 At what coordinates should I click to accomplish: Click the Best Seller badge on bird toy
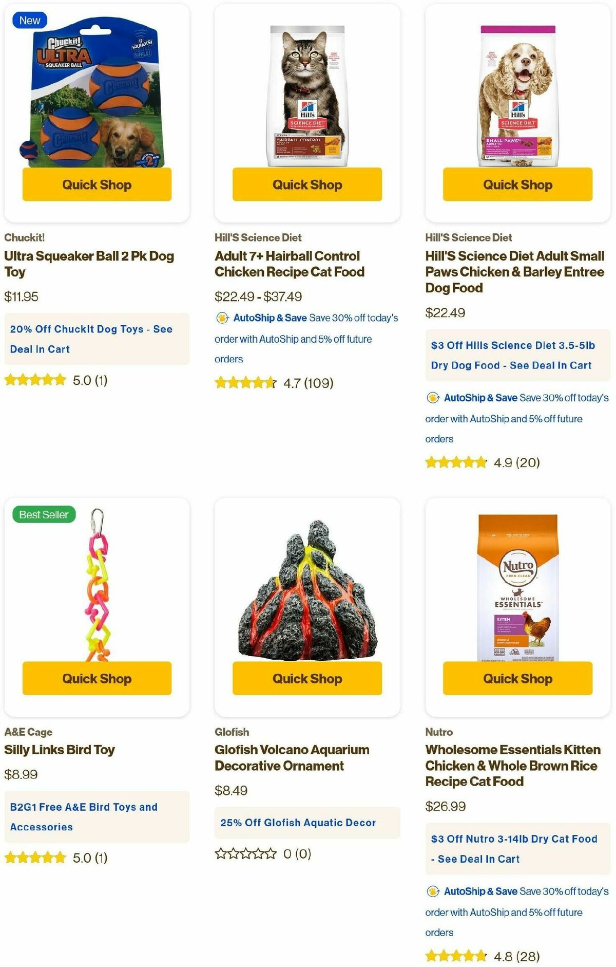(x=44, y=514)
